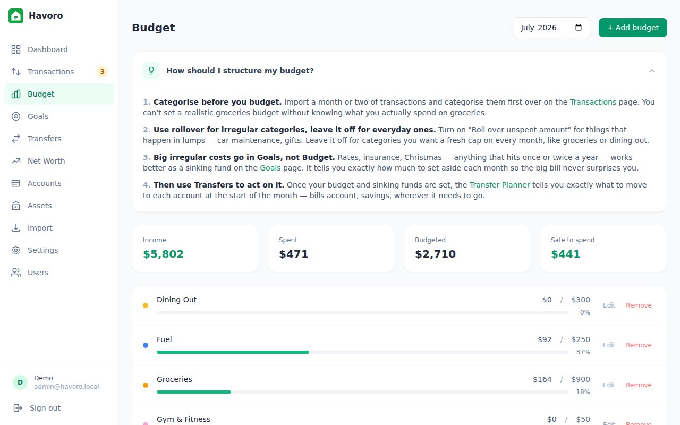Image resolution: width=680 pixels, height=425 pixels.
Task: Click the Users people icon
Action: [x=16, y=273]
